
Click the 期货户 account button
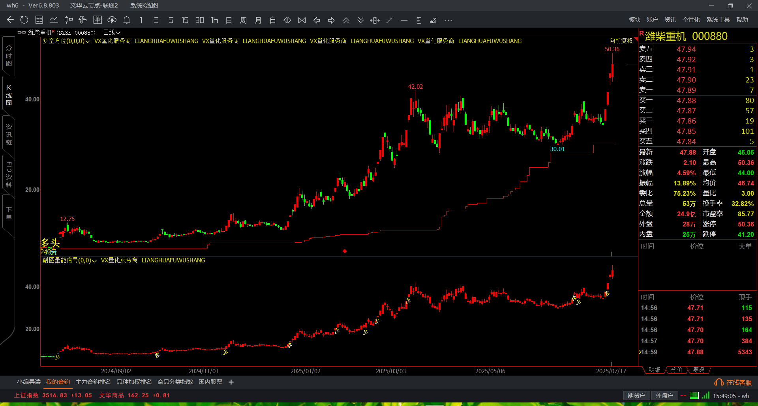(636, 395)
